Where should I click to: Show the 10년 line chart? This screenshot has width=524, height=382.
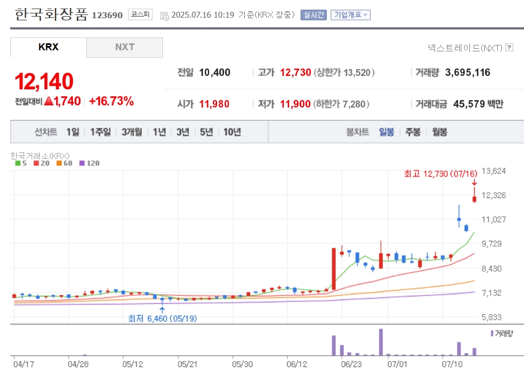tap(232, 132)
